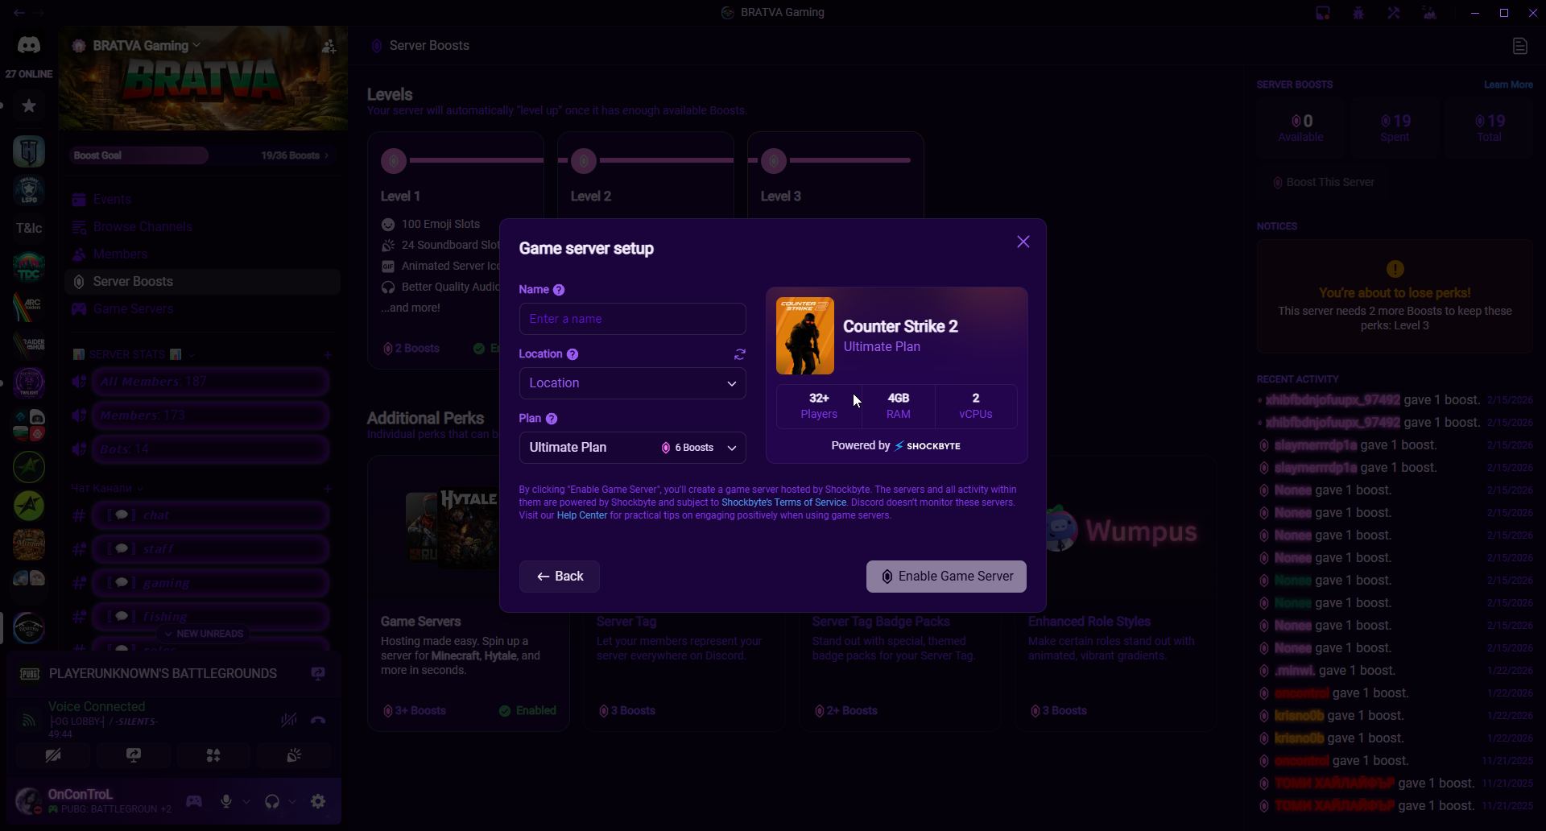The image size is (1546, 831).
Task: Click the Counter Strike 2 game thumbnail
Action: pos(804,336)
